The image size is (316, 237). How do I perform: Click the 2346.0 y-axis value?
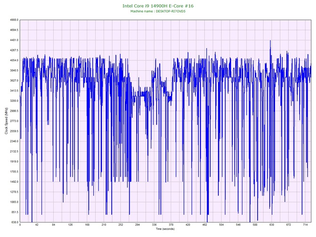14,141
